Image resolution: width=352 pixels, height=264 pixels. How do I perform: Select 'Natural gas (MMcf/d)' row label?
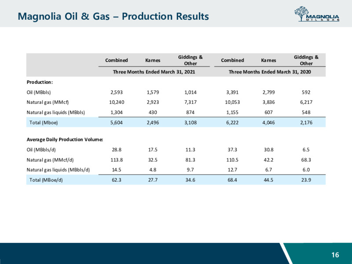(50, 160)
